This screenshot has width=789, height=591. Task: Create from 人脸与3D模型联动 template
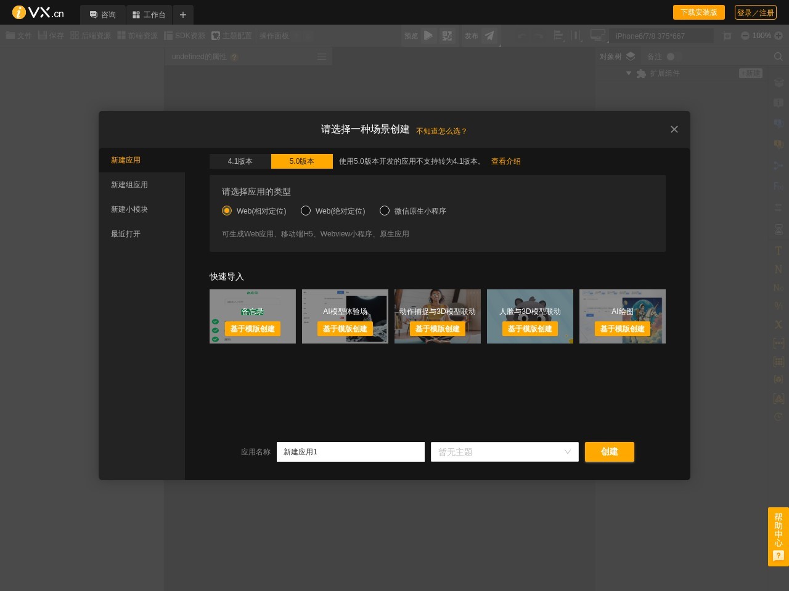(530, 329)
